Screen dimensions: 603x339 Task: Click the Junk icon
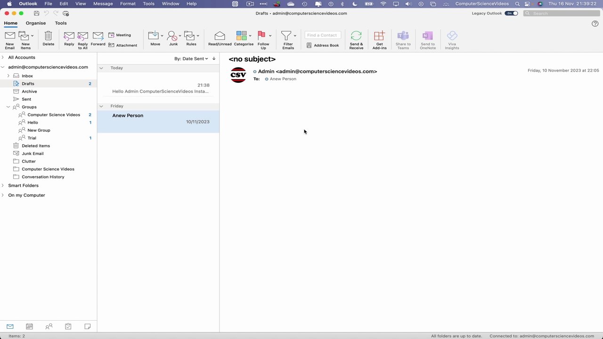tap(172, 36)
